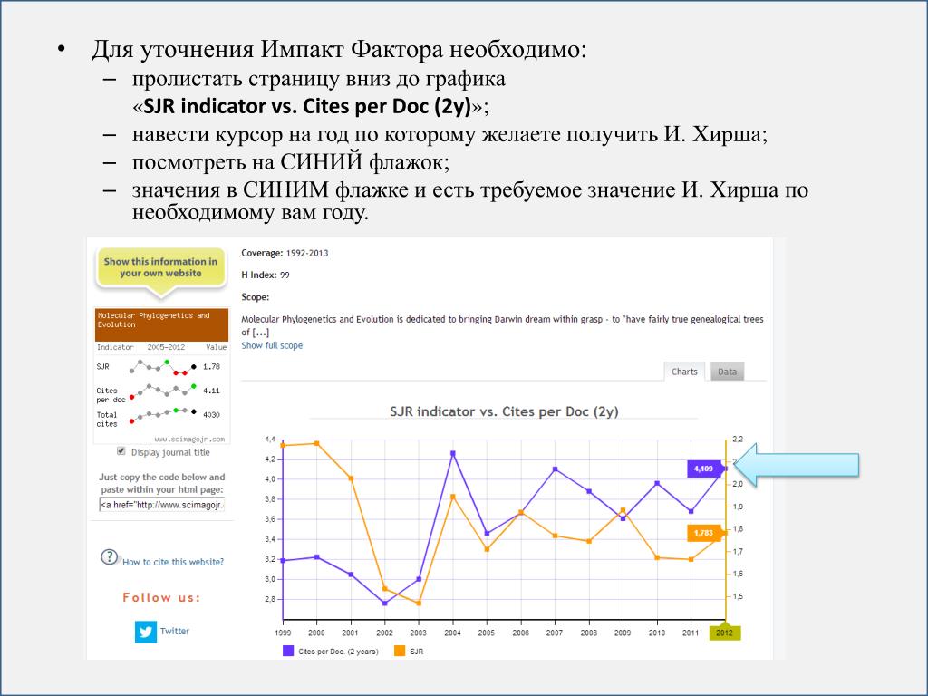Image resolution: width=928 pixels, height=696 pixels.
Task: Click the Cites per doc value 4.11
Action: click(211, 391)
